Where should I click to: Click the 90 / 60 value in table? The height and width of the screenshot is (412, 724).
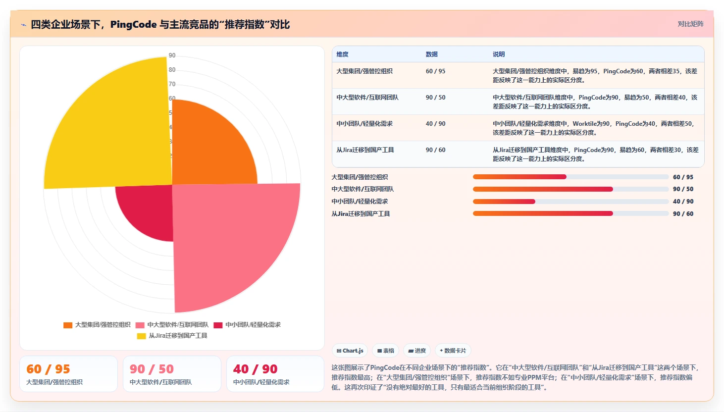pyautogui.click(x=436, y=150)
